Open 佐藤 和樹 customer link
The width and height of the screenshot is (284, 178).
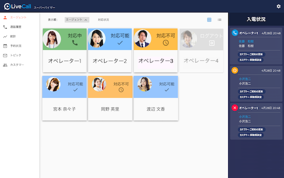[246, 41]
